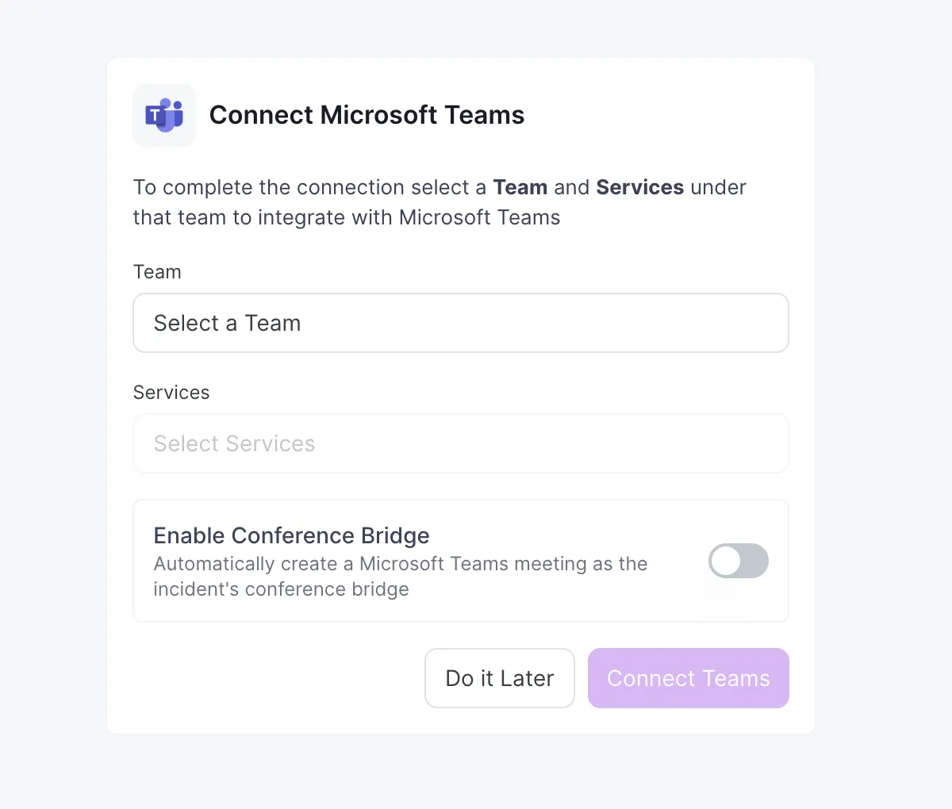Click the Services field label
The height and width of the screenshot is (809, 952).
[171, 393]
